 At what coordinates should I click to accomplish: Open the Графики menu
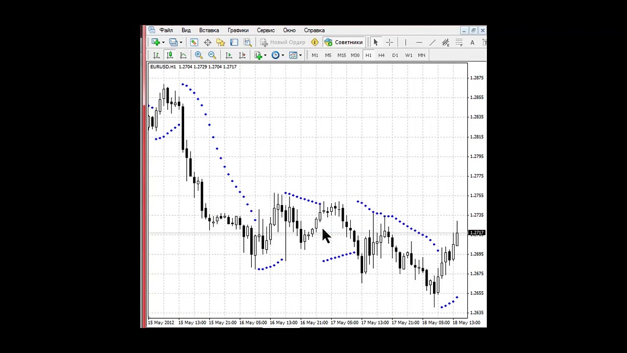(x=238, y=30)
